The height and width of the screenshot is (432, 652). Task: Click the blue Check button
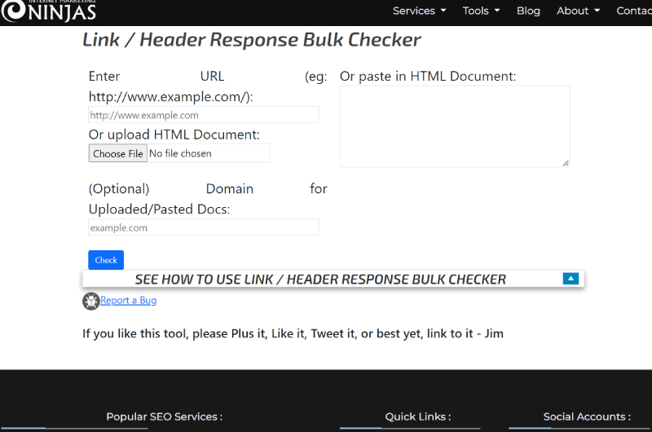pos(106,260)
